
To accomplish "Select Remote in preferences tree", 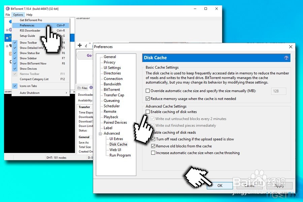I will (x=110, y=111).
